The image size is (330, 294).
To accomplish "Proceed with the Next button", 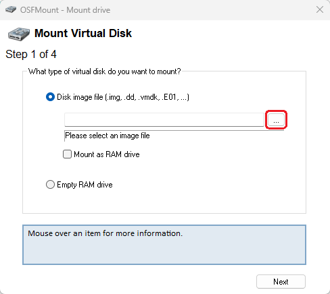I will pyautogui.click(x=281, y=281).
